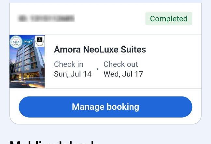Screen dimensions: 211x144
Task: Click the Check in label
Action: 69,64
